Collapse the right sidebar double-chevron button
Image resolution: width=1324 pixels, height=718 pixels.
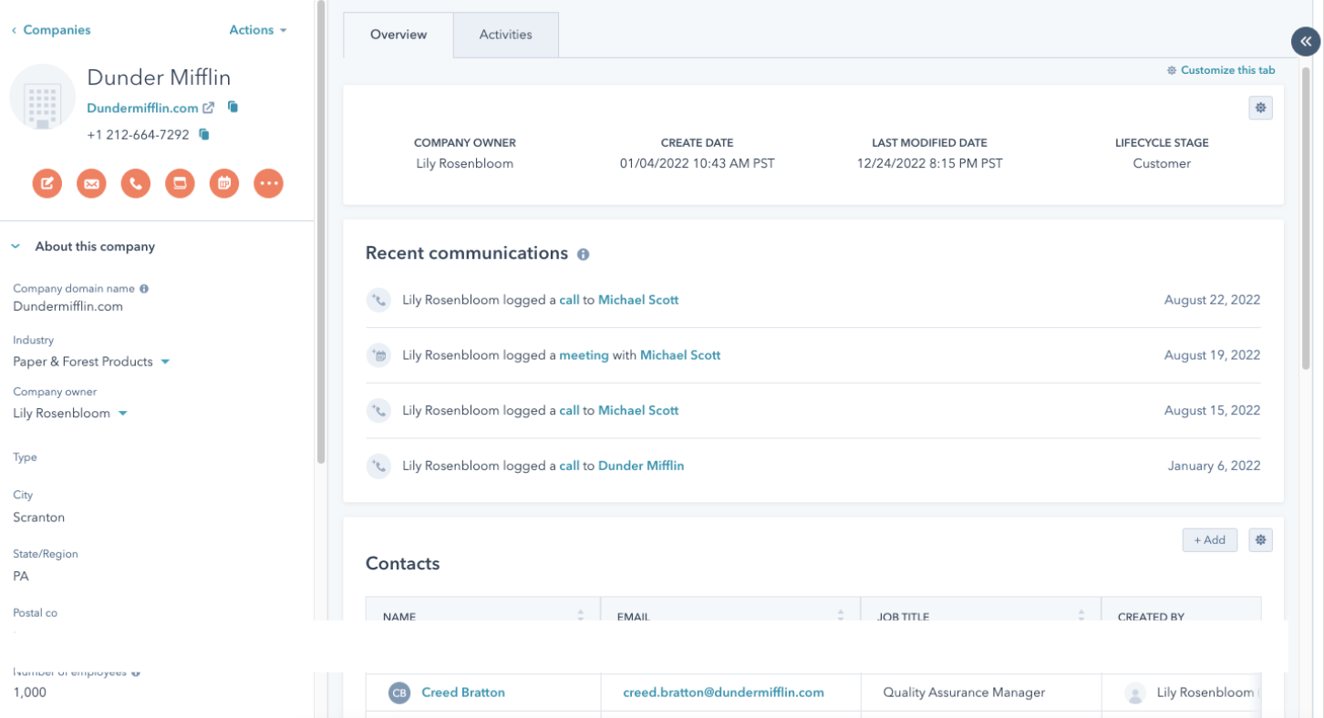pos(1306,42)
